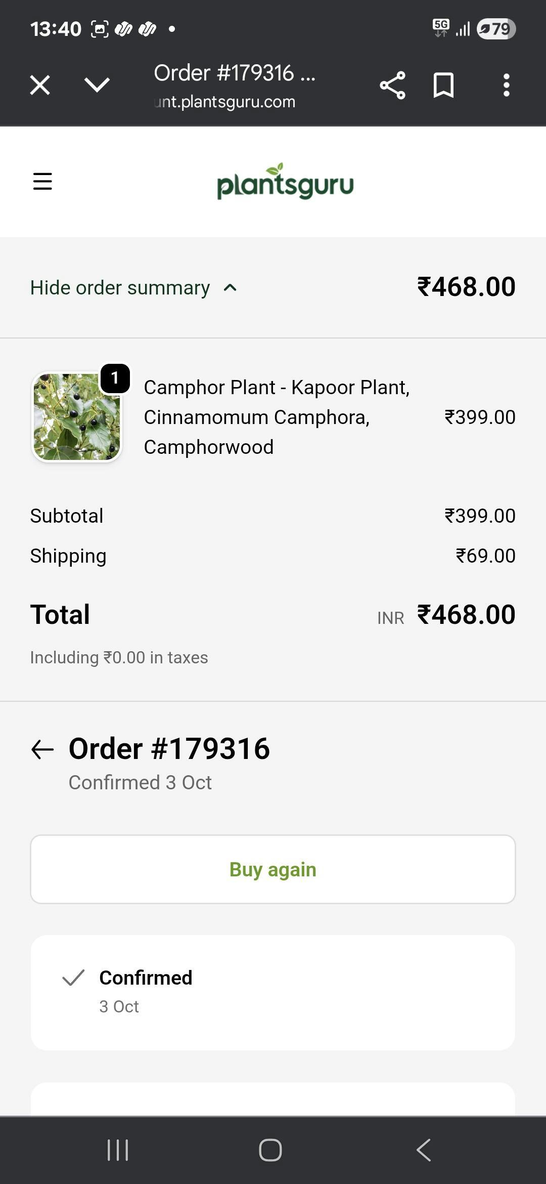The width and height of the screenshot is (546, 1184).
Task: Bookmark this order page
Action: (443, 85)
